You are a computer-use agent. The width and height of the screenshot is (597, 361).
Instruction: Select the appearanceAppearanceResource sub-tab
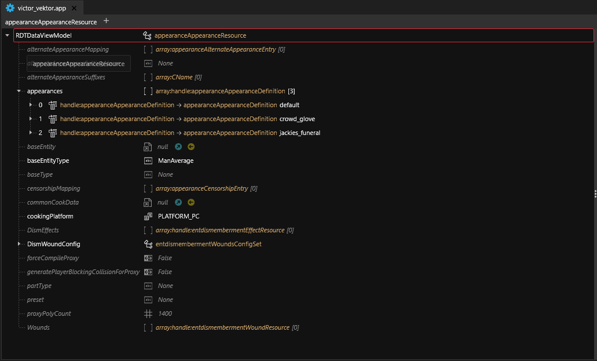50,21
